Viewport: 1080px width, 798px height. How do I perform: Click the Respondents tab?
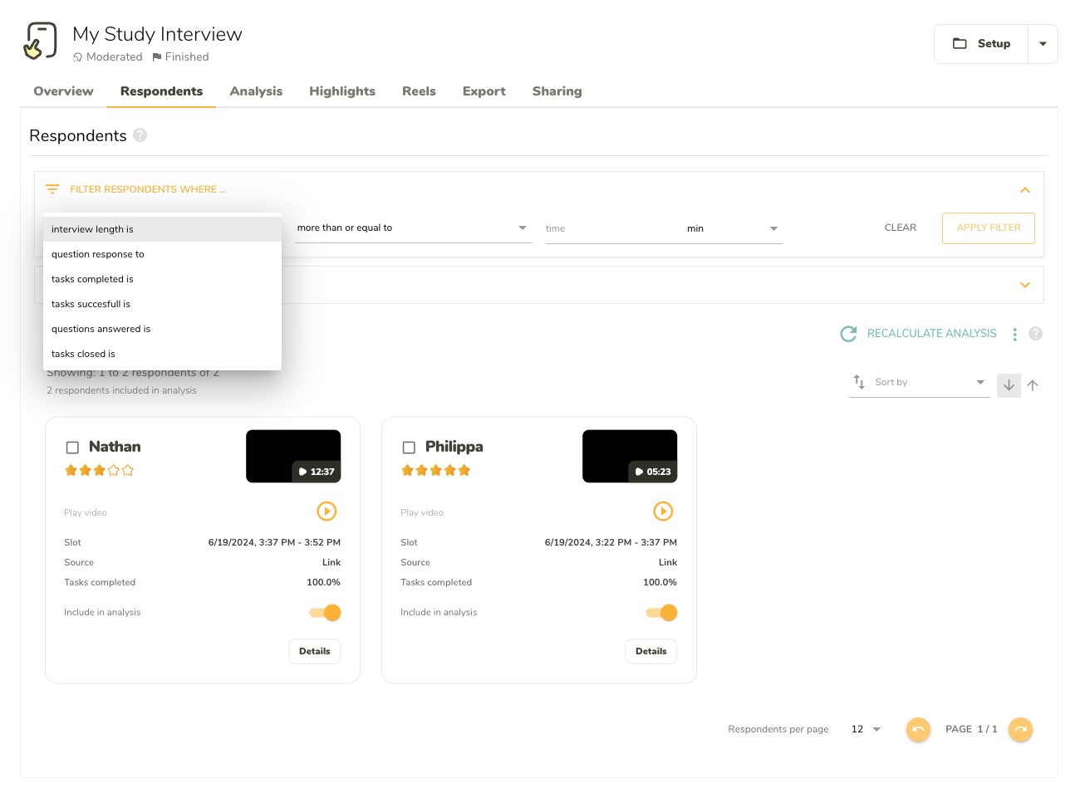161,91
